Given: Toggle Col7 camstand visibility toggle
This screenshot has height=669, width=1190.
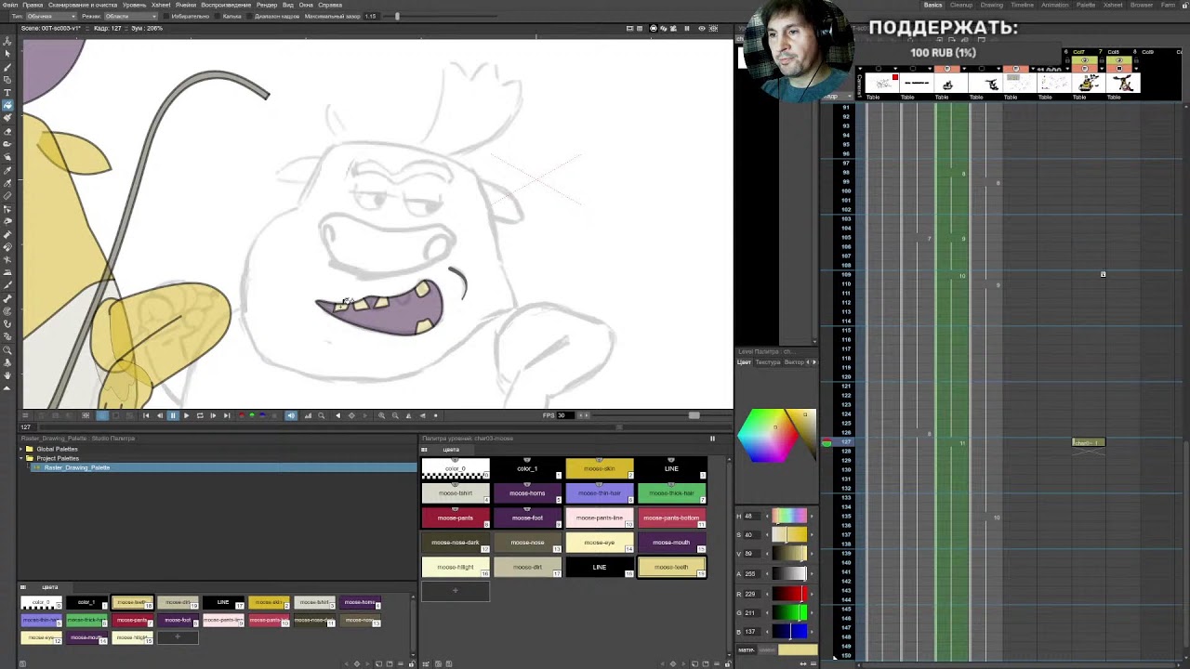Looking at the screenshot, I should pos(1085,69).
